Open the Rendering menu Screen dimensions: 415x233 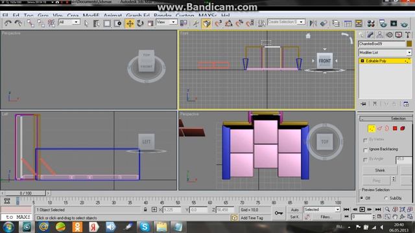[x=163, y=16]
